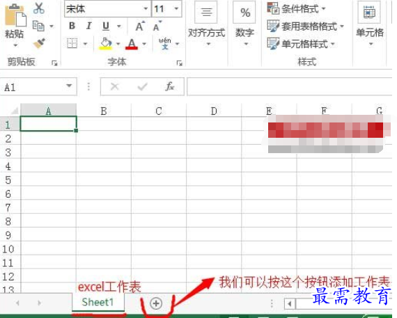This screenshot has width=397, height=318.
Task: Select column D header
Action: (214, 111)
